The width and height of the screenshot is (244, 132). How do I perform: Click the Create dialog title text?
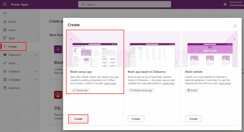[74, 25]
